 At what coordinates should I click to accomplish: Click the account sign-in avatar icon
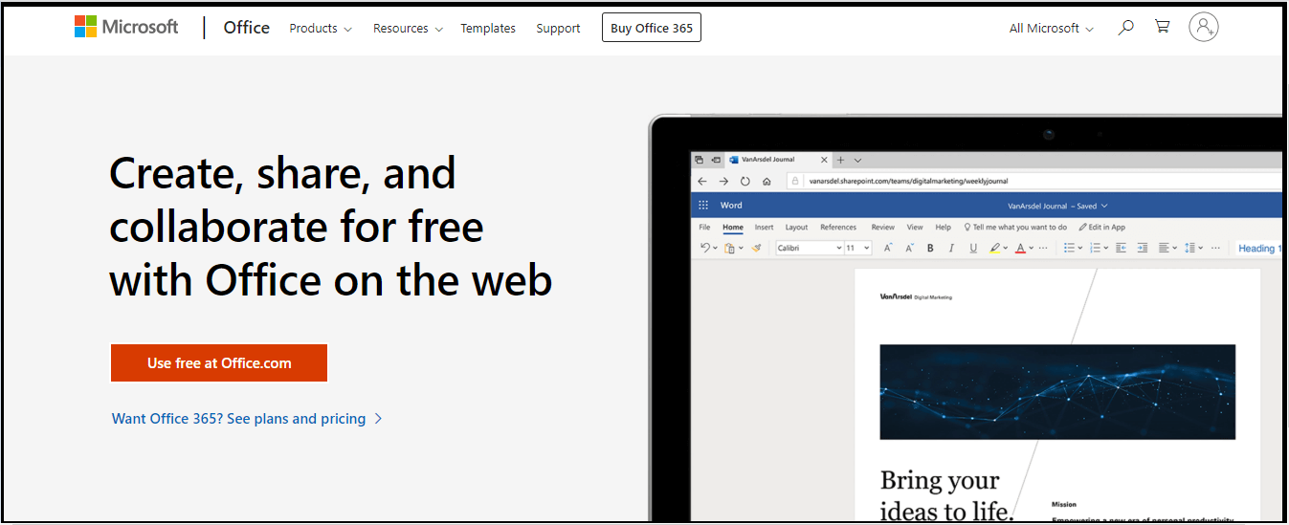pyautogui.click(x=1203, y=27)
